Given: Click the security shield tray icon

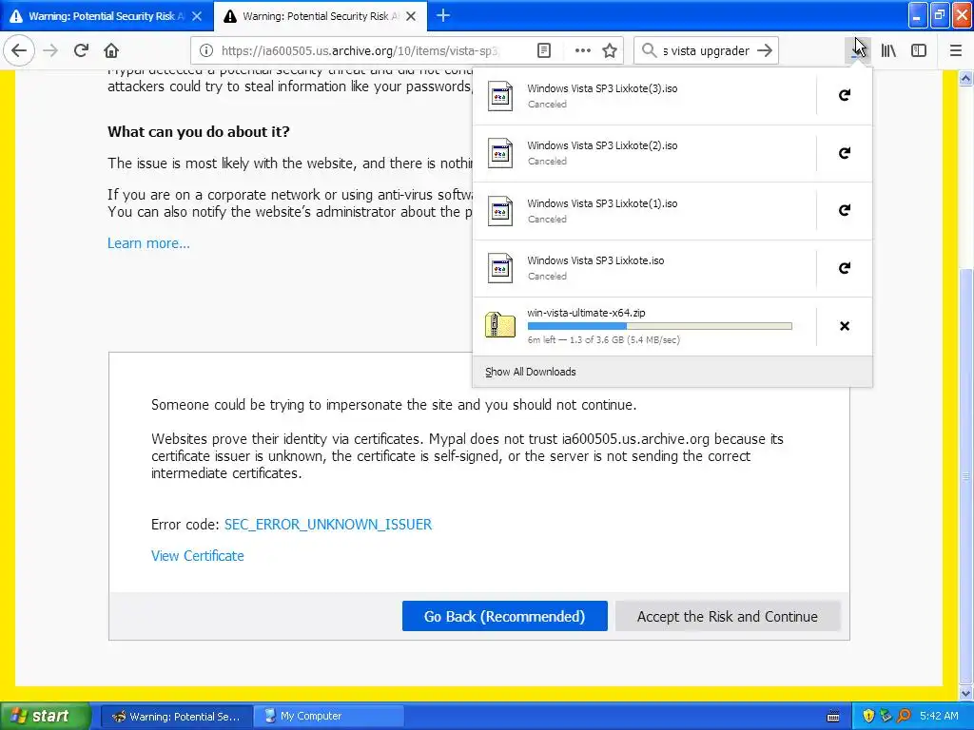Looking at the screenshot, I should [868, 717].
